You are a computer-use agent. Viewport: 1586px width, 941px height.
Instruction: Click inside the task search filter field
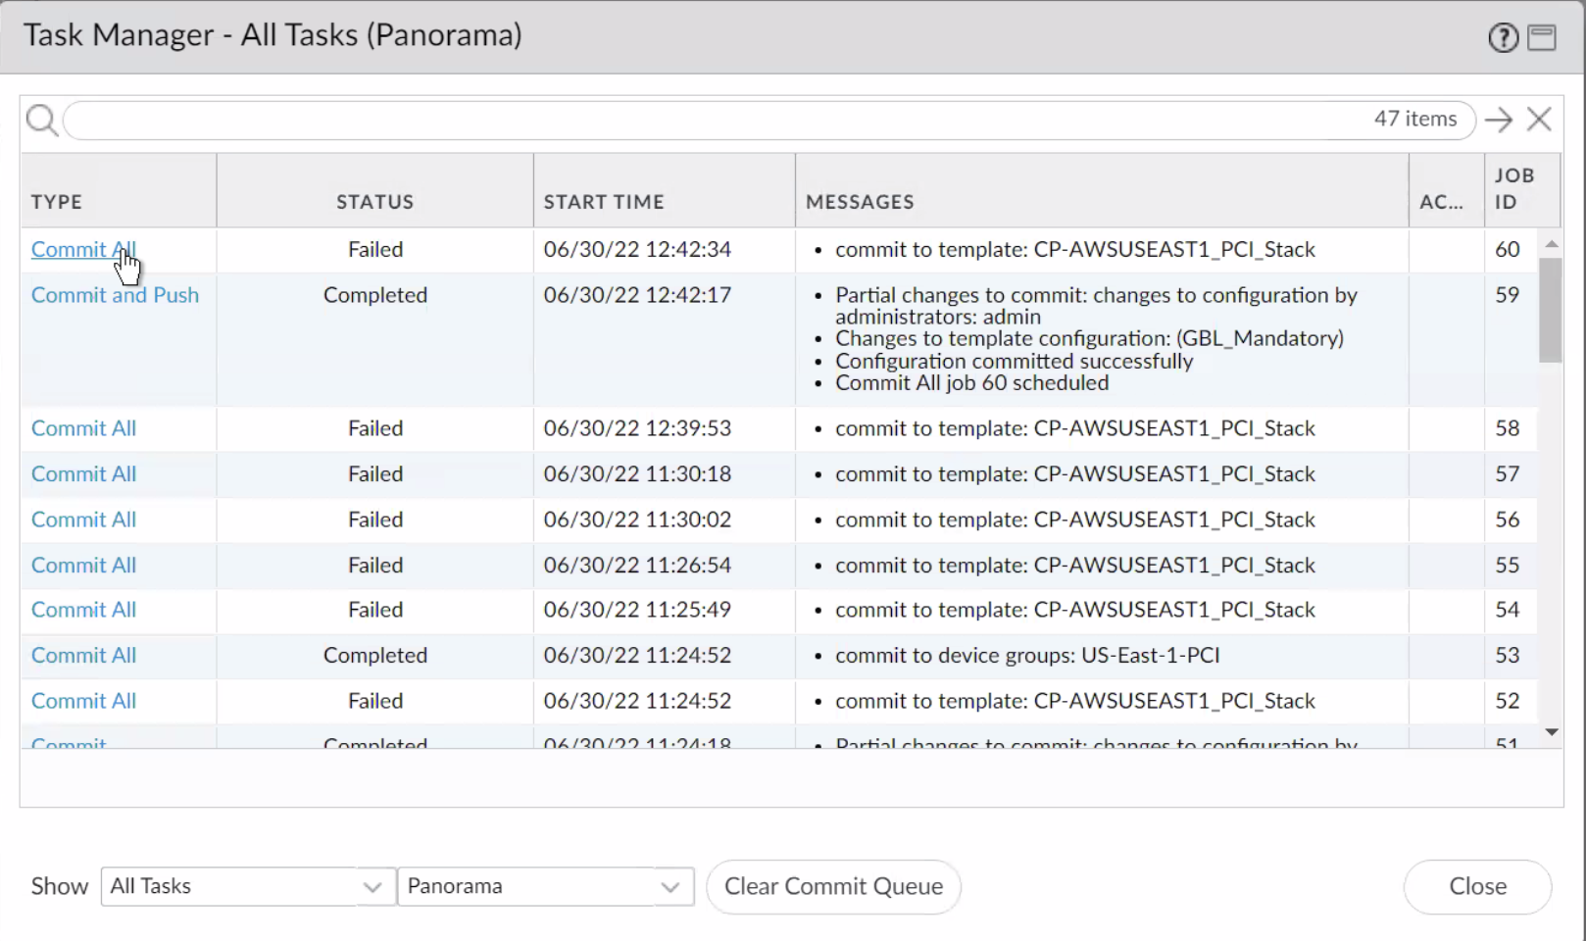(x=716, y=120)
